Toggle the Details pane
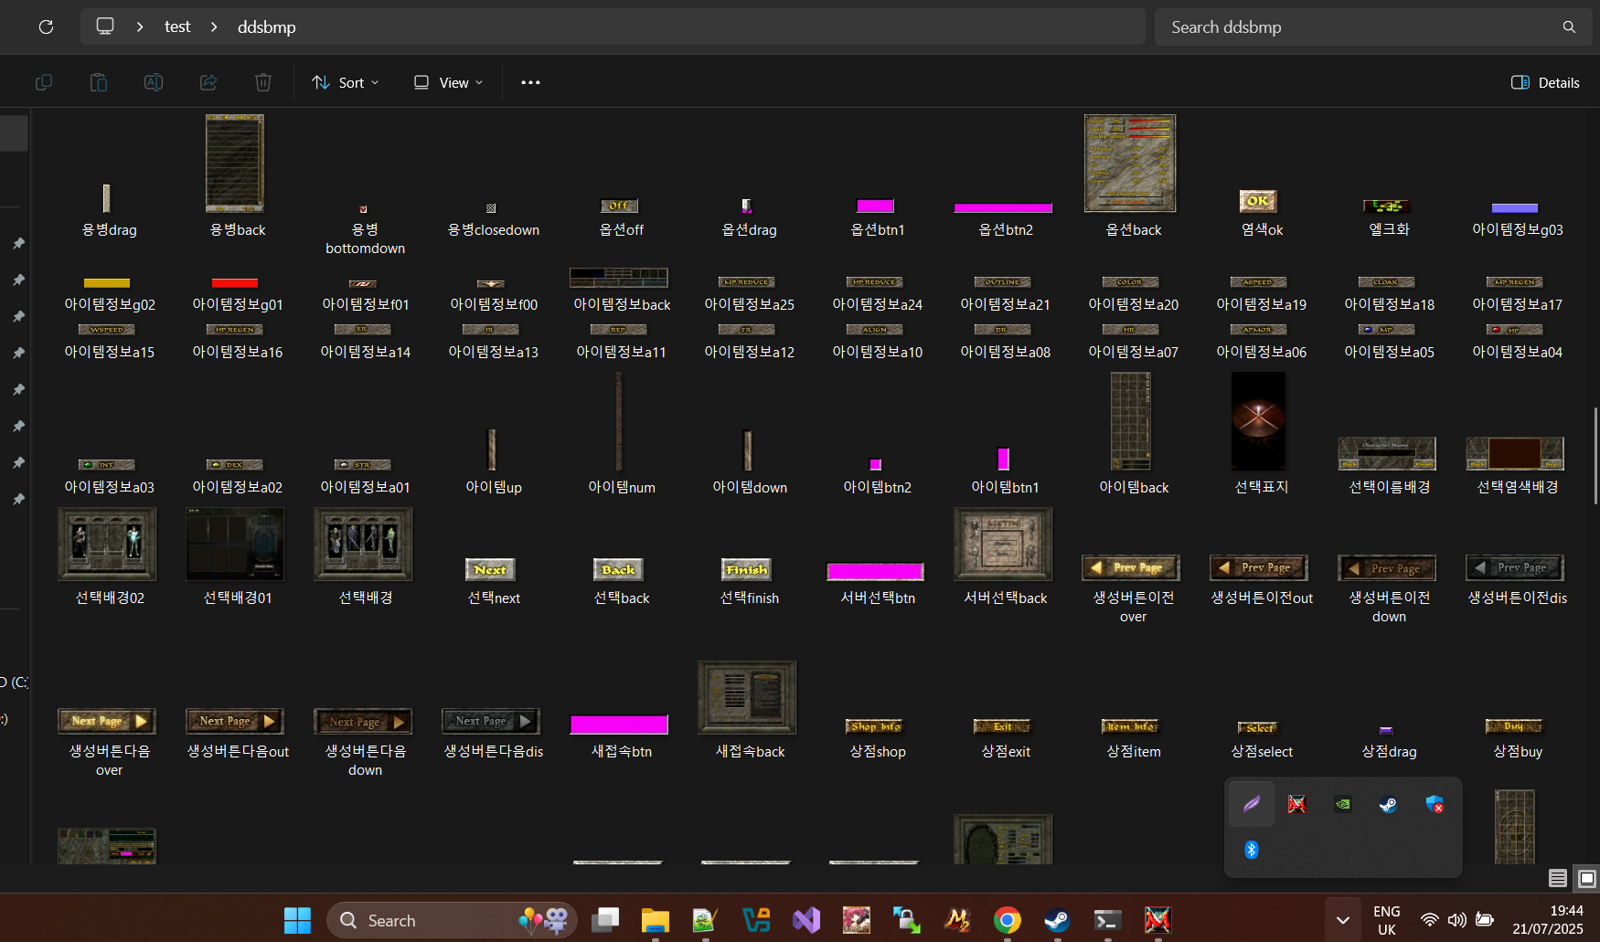 (1545, 82)
